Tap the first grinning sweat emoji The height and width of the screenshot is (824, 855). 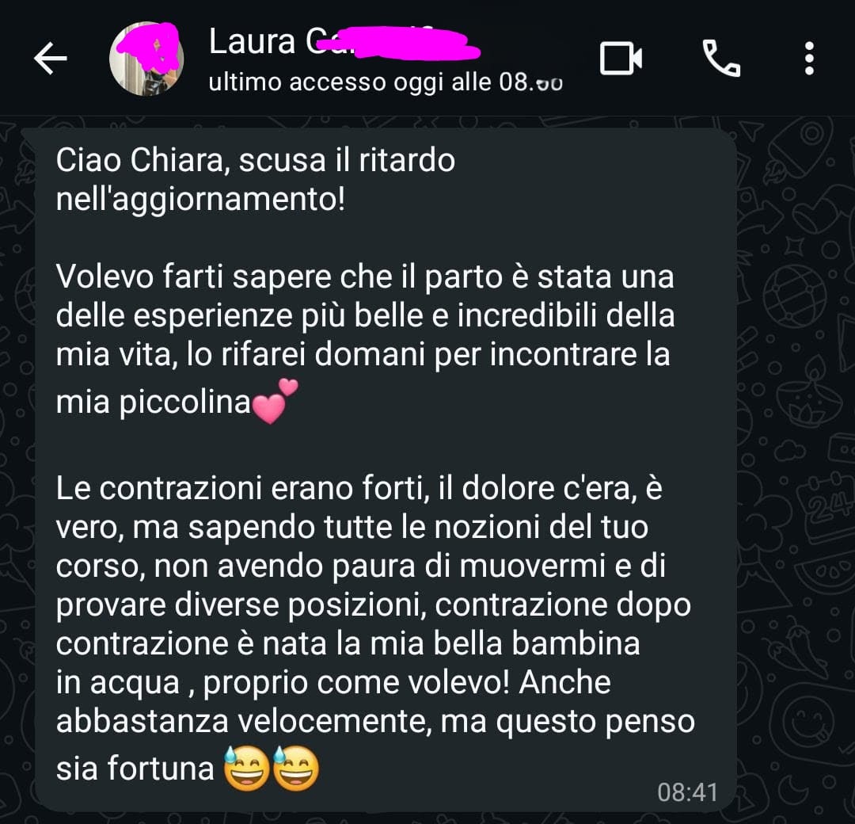tap(247, 769)
